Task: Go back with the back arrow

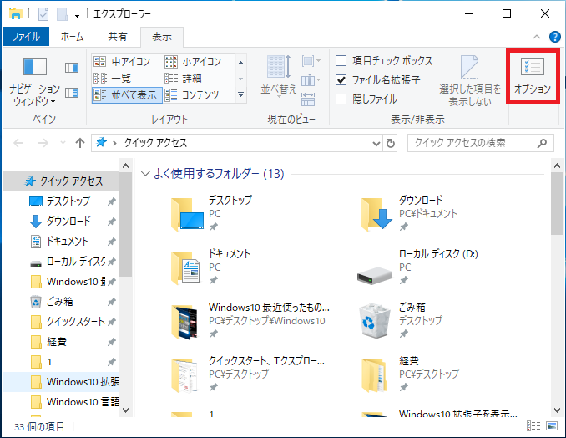Action: point(18,143)
